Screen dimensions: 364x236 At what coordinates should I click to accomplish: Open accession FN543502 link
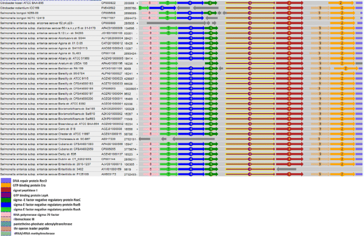[108, 8]
